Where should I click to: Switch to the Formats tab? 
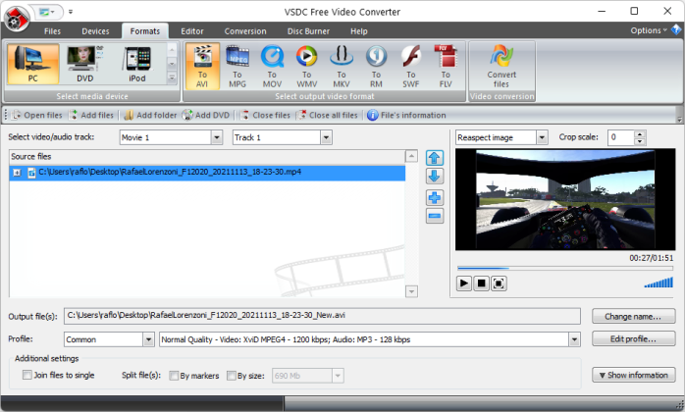(145, 31)
